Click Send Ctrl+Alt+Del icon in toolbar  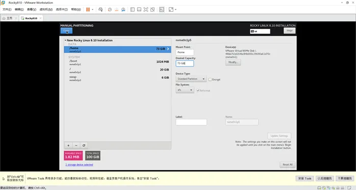(x=100, y=10)
